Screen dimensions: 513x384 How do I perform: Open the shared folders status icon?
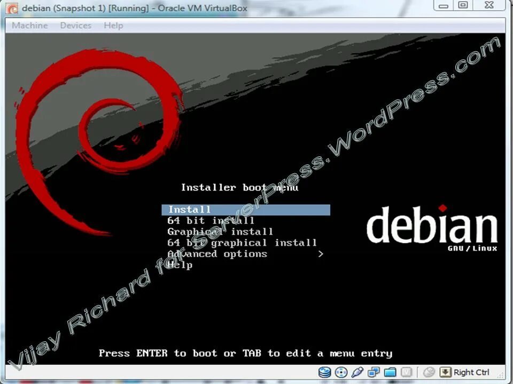(x=390, y=372)
